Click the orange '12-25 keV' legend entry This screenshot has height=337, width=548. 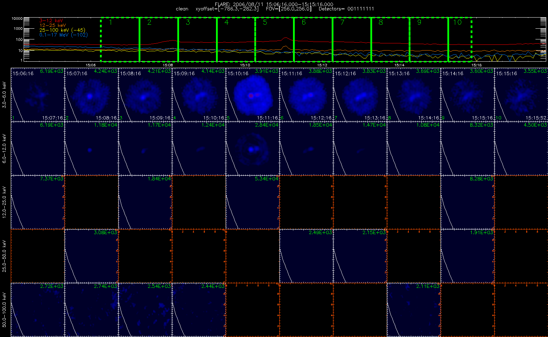(53, 25)
